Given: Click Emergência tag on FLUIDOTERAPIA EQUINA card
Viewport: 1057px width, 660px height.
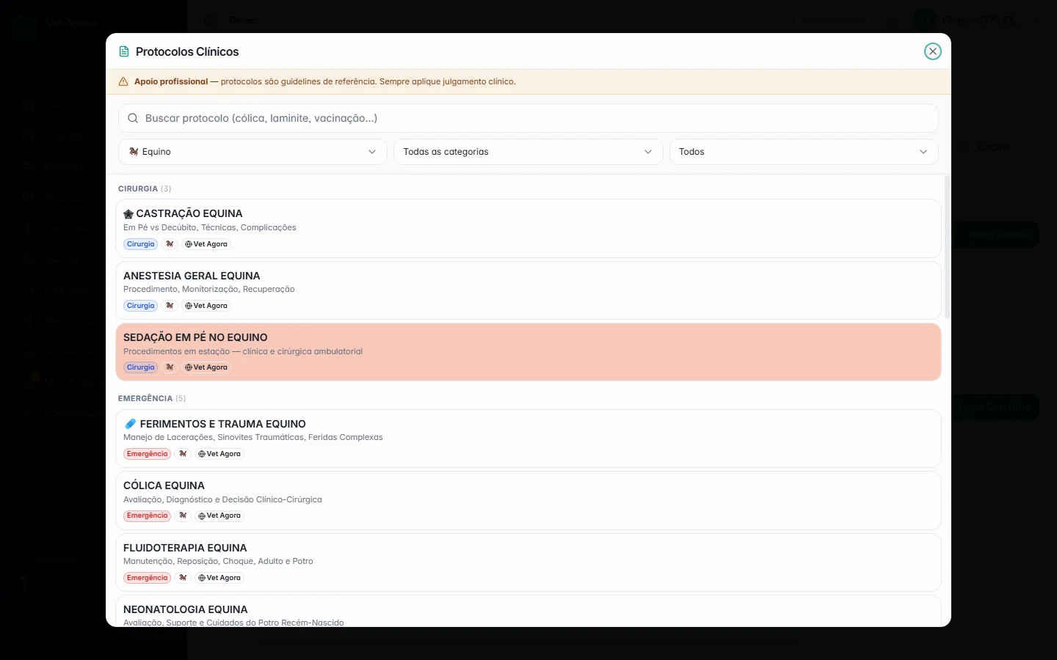Looking at the screenshot, I should pyautogui.click(x=147, y=578).
